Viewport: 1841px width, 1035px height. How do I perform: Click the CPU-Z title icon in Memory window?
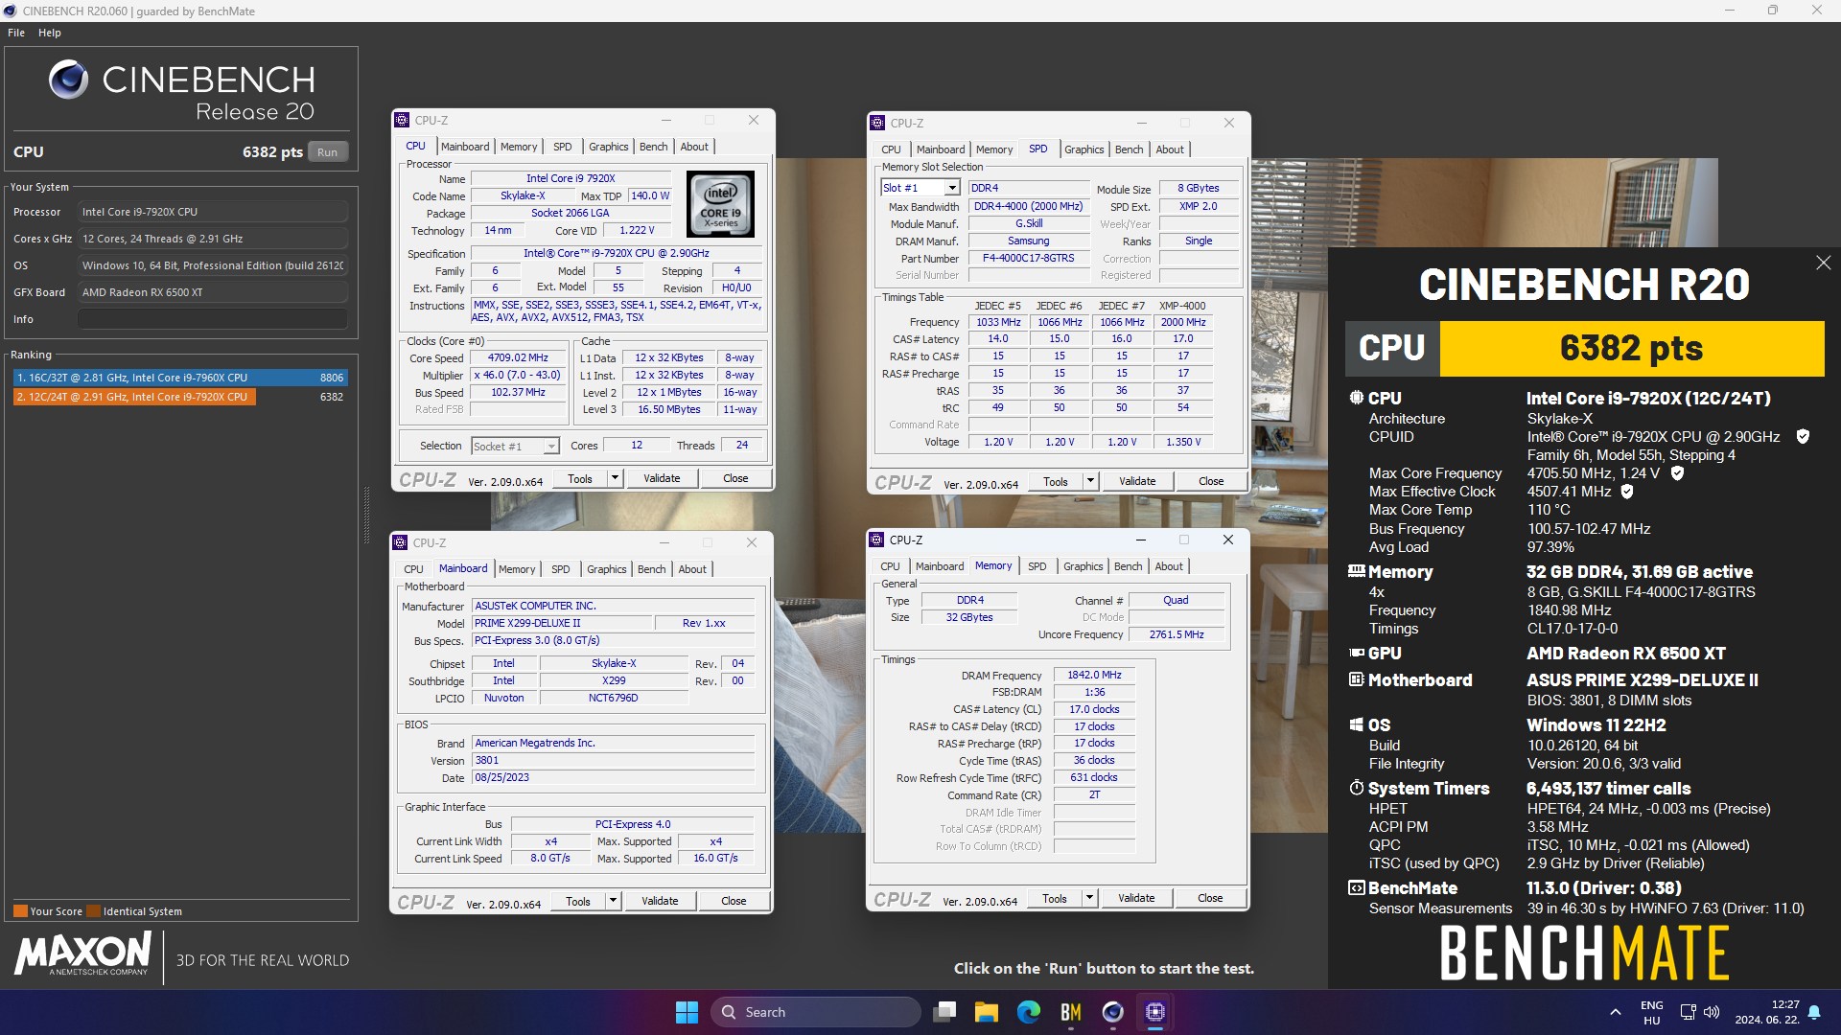click(876, 540)
